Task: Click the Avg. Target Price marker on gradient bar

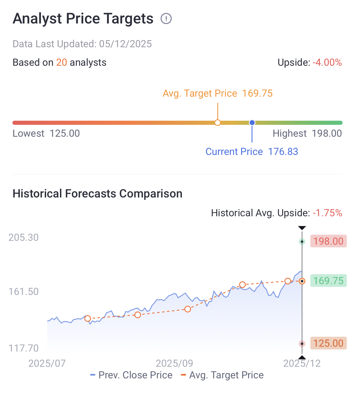Action: [218, 123]
